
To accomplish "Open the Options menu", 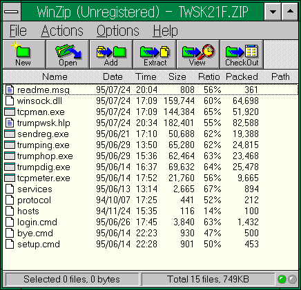I will coord(118,31).
